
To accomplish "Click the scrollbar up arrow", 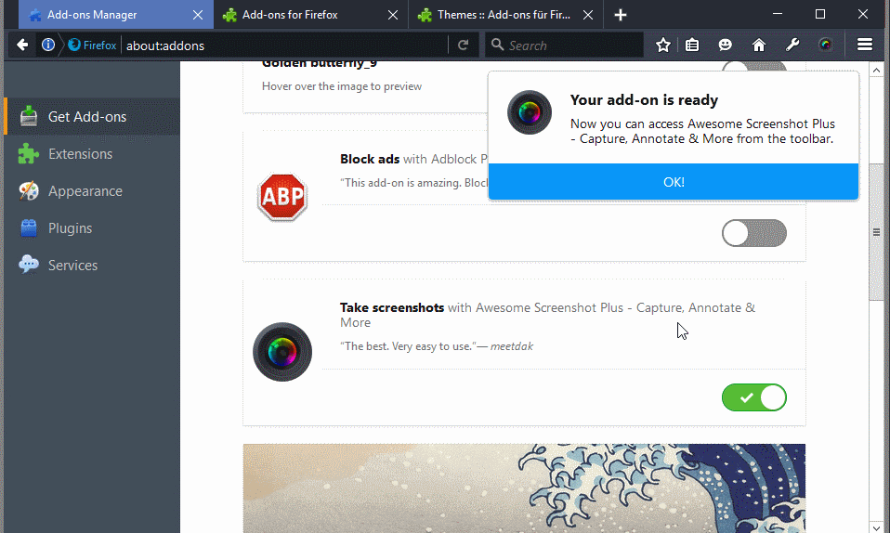I will [876, 71].
